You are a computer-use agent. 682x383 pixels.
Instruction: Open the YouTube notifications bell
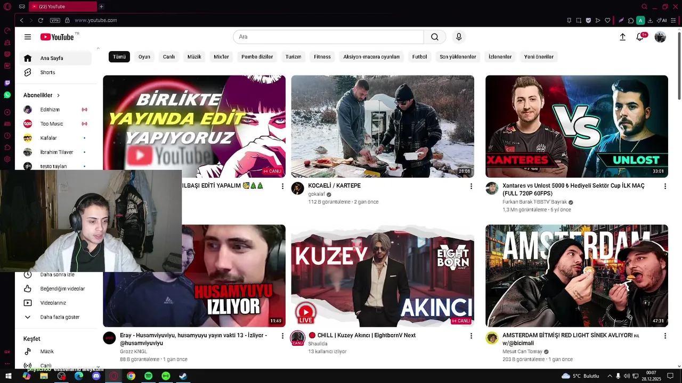coord(640,37)
